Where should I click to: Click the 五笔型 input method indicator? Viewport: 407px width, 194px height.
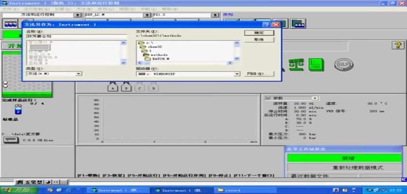[x=34, y=182]
